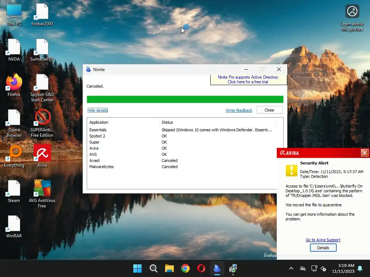This screenshot has height=277, width=370.
Task: Click the Close button in Ninite
Action: coord(270,110)
